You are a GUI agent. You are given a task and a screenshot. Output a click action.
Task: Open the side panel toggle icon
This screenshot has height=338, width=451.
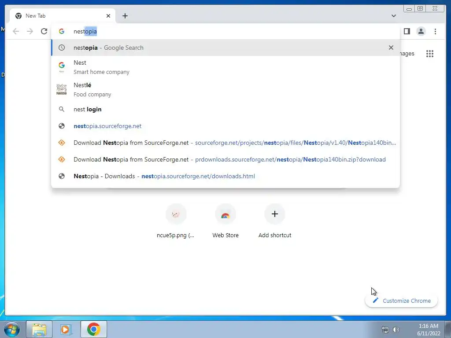click(407, 31)
